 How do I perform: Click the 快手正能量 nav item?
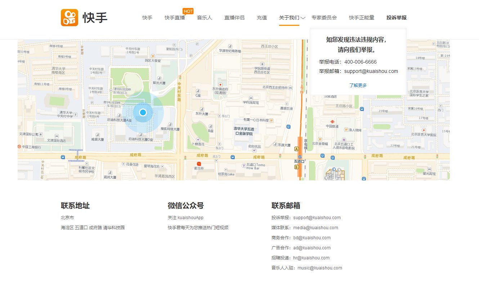(x=361, y=17)
